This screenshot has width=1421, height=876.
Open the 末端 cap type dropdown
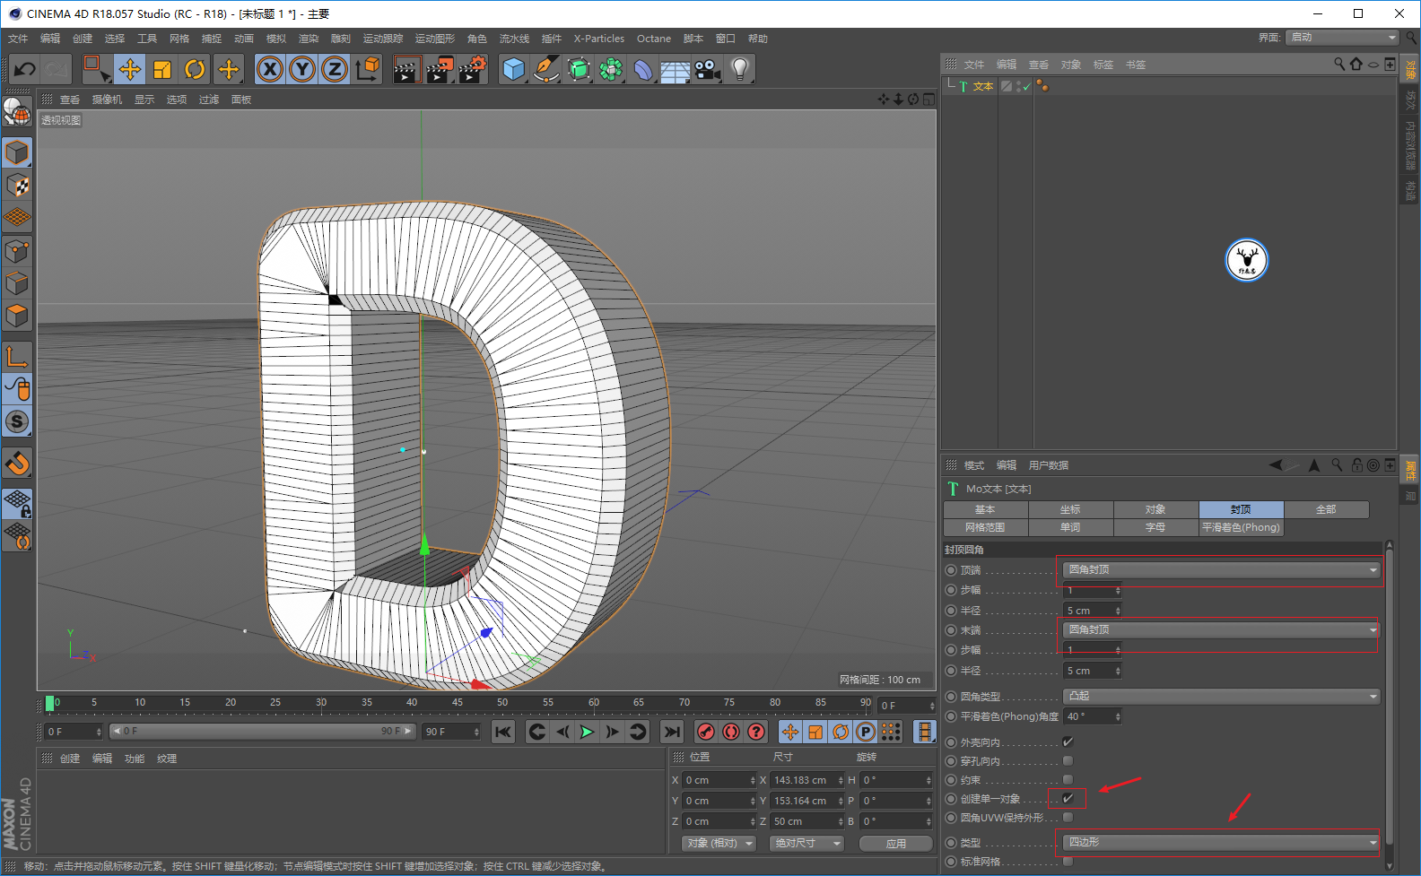[1221, 630]
